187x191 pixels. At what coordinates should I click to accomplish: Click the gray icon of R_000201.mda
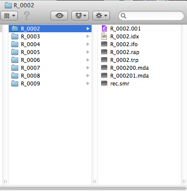(x=104, y=75)
